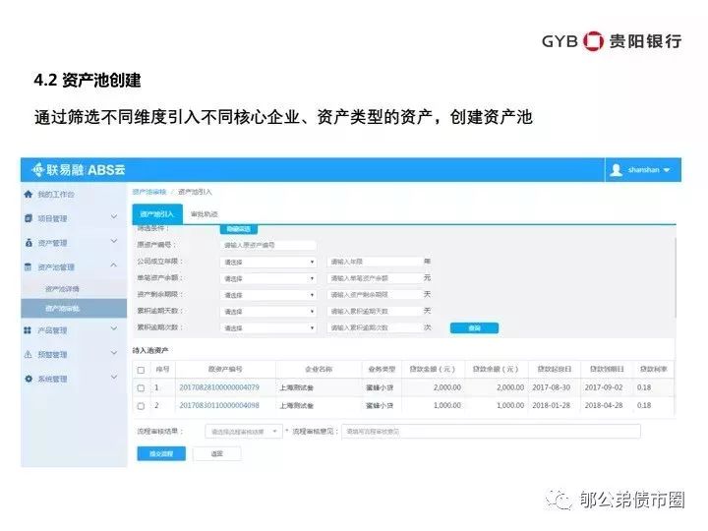
Task: Click the home icon beside 我的工作台
Action: [29, 194]
